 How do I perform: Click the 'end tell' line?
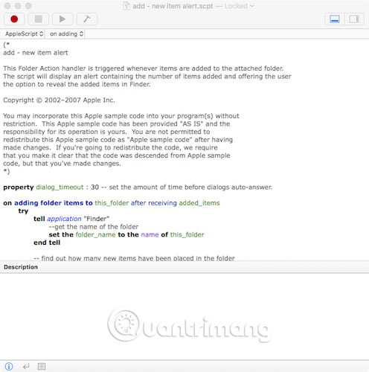tap(47, 243)
